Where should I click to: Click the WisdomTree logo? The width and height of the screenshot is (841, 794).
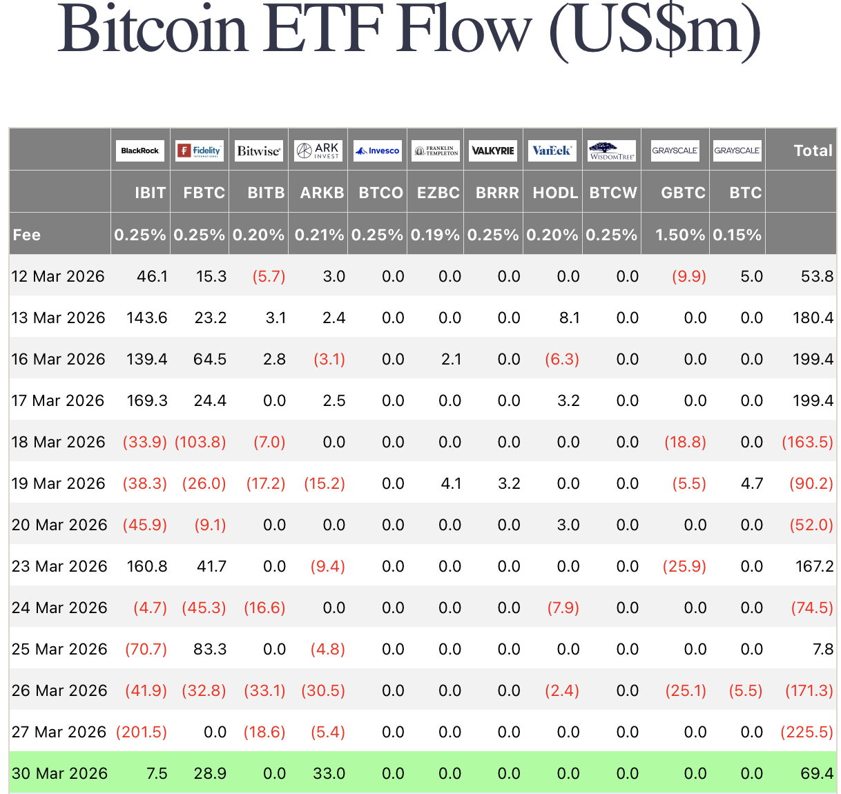point(612,151)
